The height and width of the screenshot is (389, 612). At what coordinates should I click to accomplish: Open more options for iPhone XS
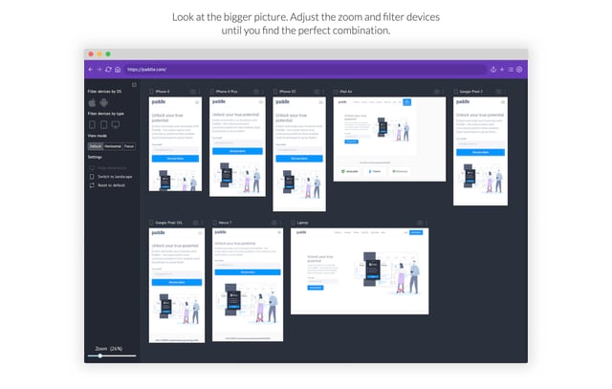coord(323,92)
